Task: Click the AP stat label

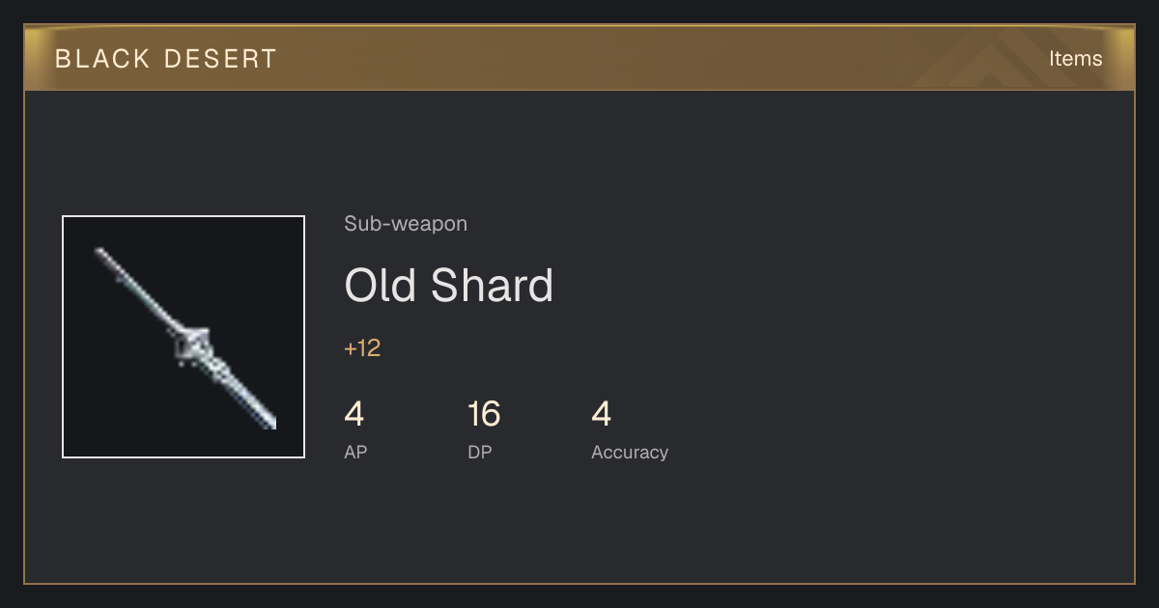Action: [355, 452]
